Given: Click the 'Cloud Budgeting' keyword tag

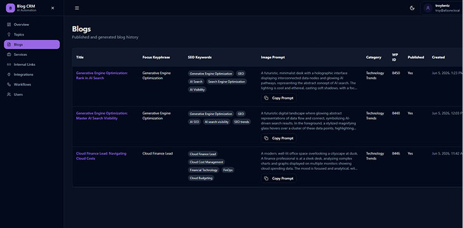Looking at the screenshot, I should point(201,178).
